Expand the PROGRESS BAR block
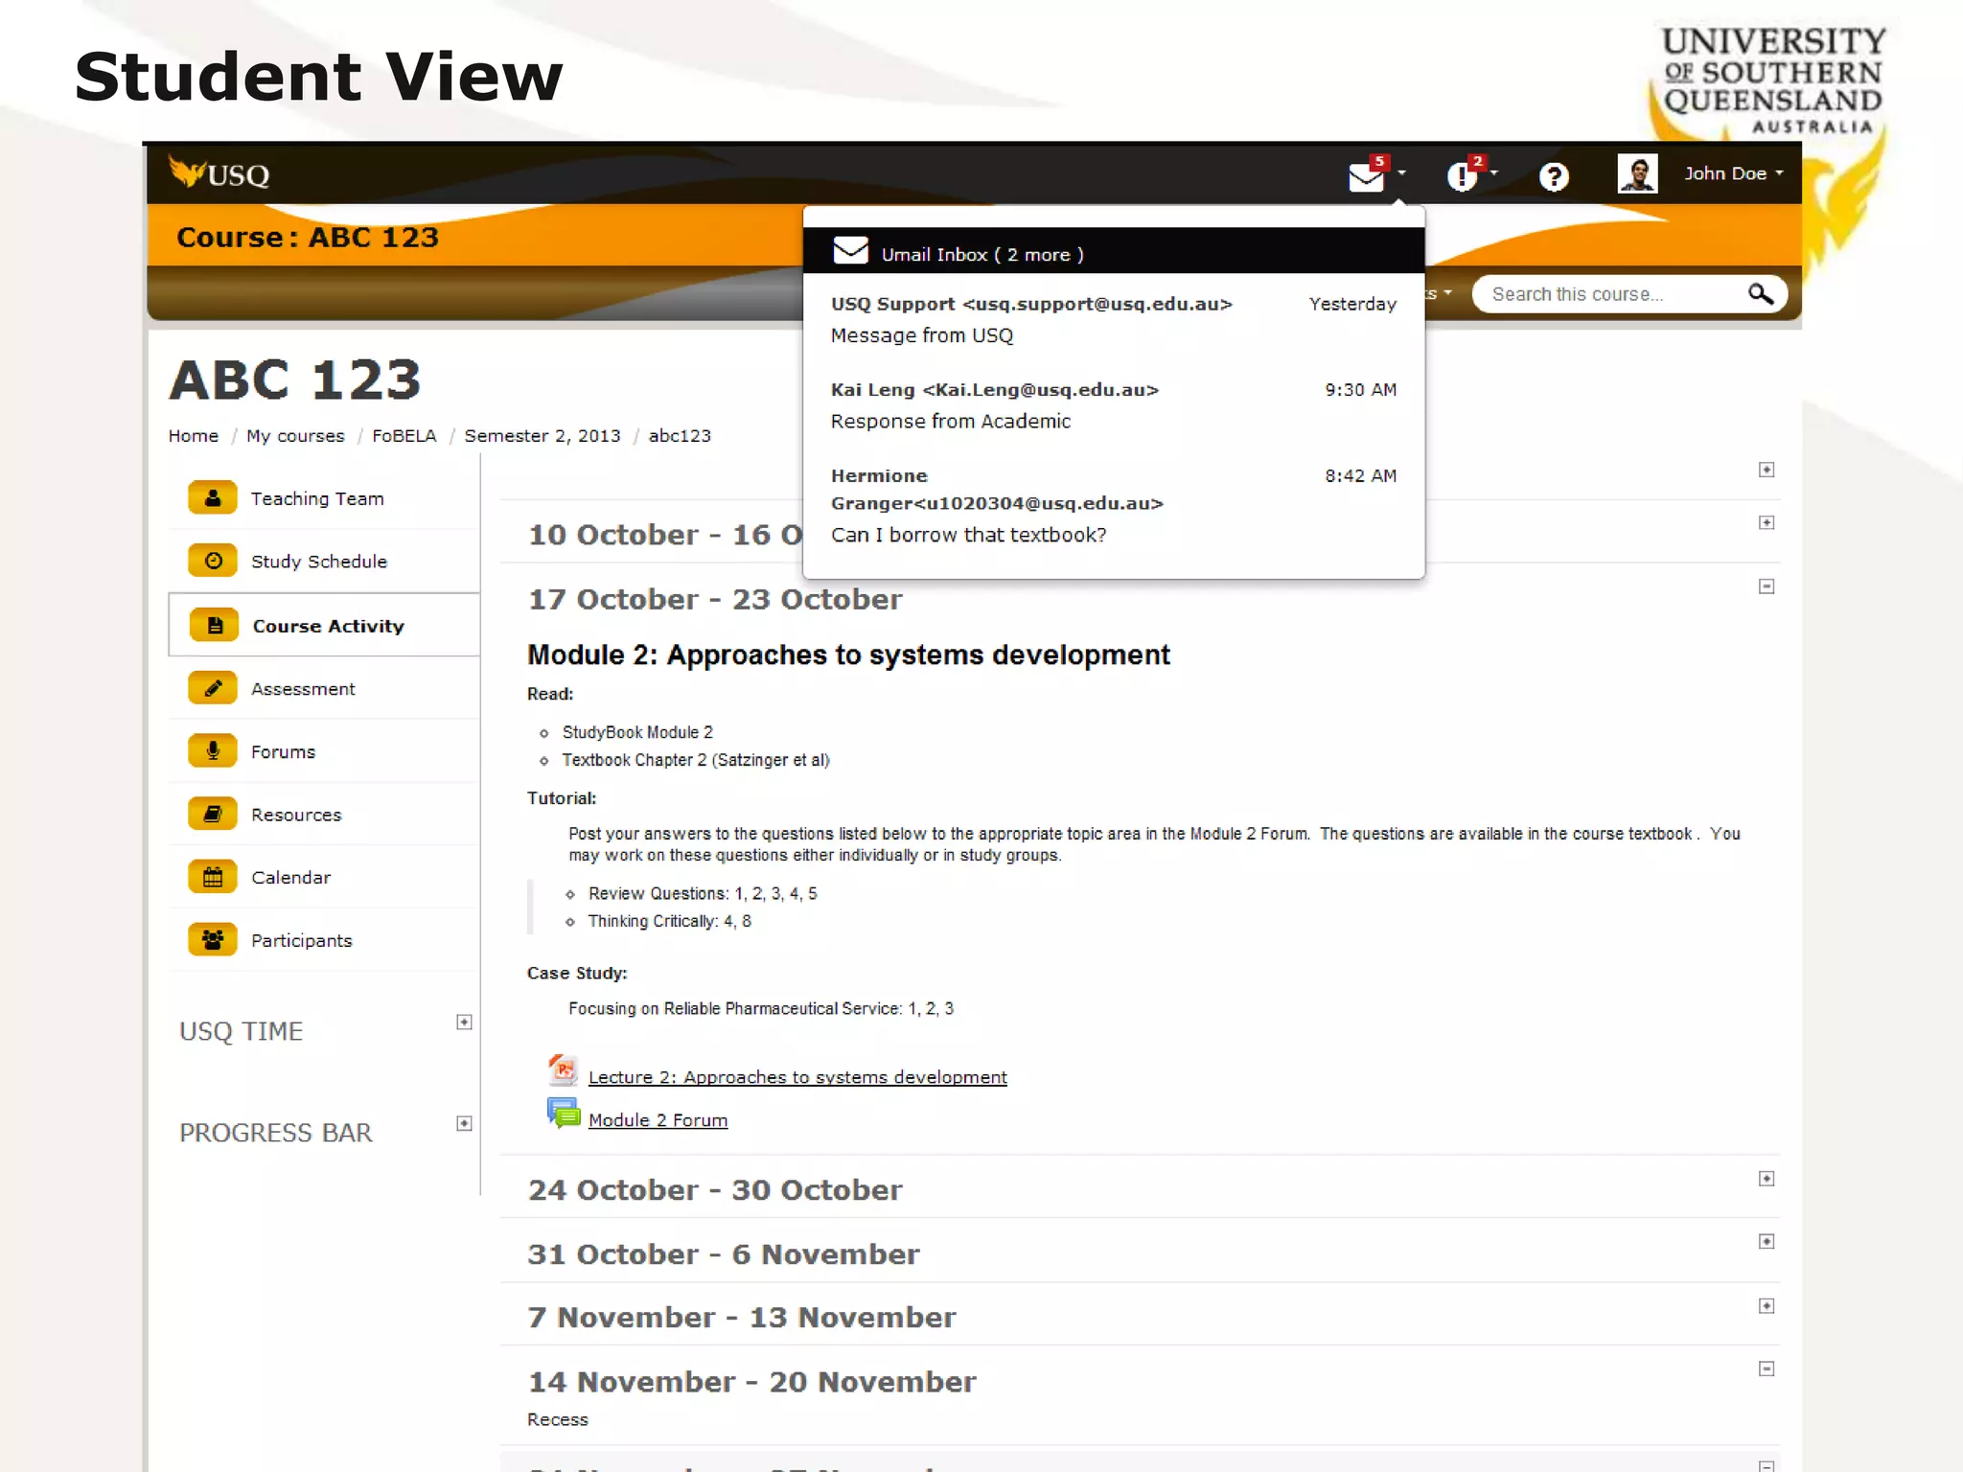This screenshot has width=1963, height=1472. (x=464, y=1123)
